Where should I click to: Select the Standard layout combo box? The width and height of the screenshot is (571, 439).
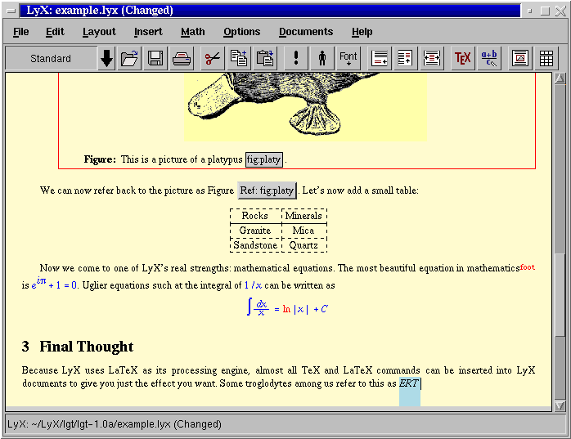click(52, 58)
